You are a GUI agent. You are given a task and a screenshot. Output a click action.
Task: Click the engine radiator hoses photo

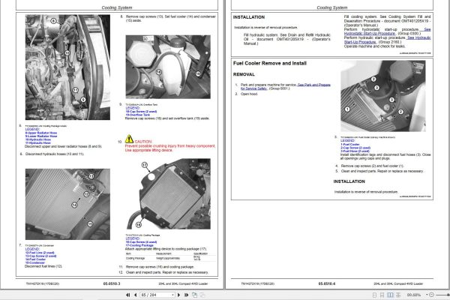tap(67, 67)
